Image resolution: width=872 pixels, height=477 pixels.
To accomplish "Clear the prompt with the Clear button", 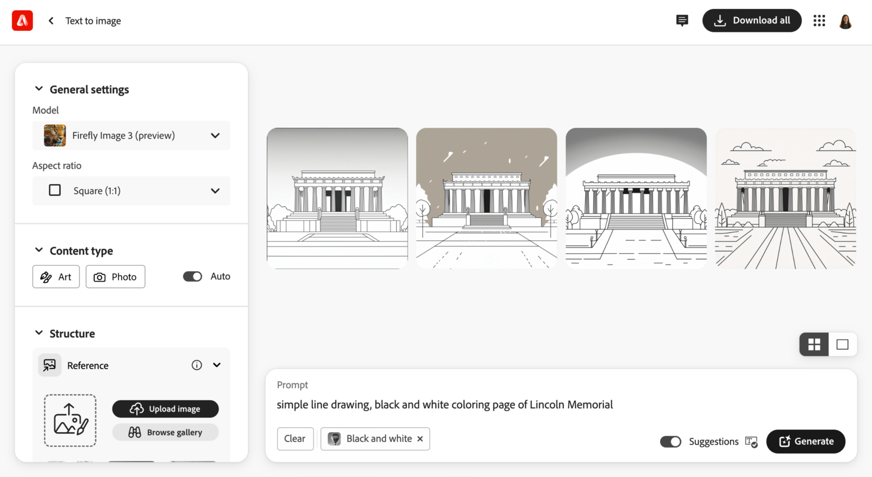I will [x=295, y=438].
